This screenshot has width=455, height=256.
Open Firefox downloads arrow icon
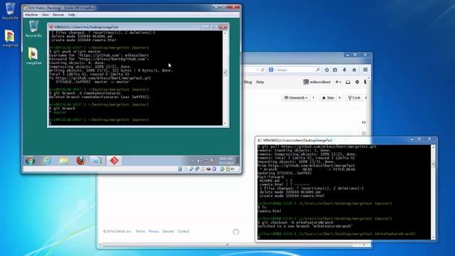coord(344,70)
